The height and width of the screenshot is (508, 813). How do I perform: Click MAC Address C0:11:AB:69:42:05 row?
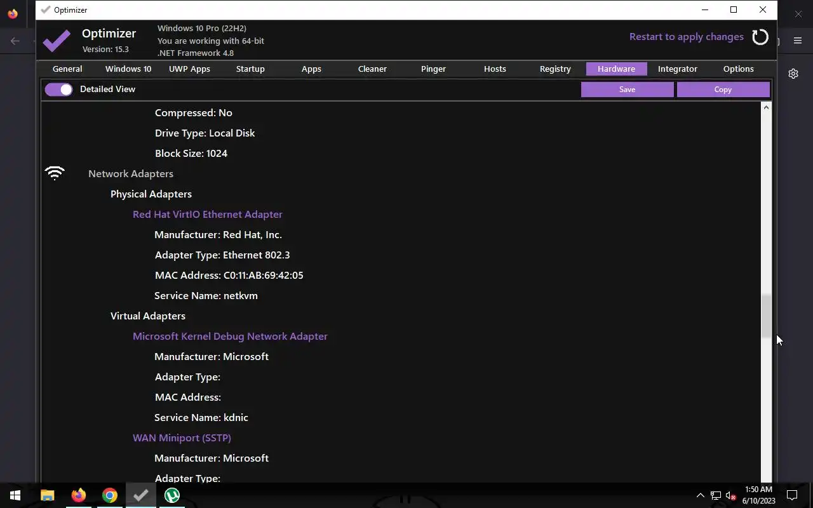coord(229,275)
